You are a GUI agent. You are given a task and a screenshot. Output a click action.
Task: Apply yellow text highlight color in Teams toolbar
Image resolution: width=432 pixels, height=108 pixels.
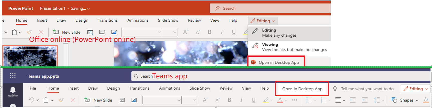pos(266,100)
